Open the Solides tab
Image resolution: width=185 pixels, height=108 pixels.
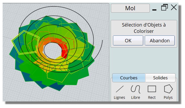[x=160, y=78]
